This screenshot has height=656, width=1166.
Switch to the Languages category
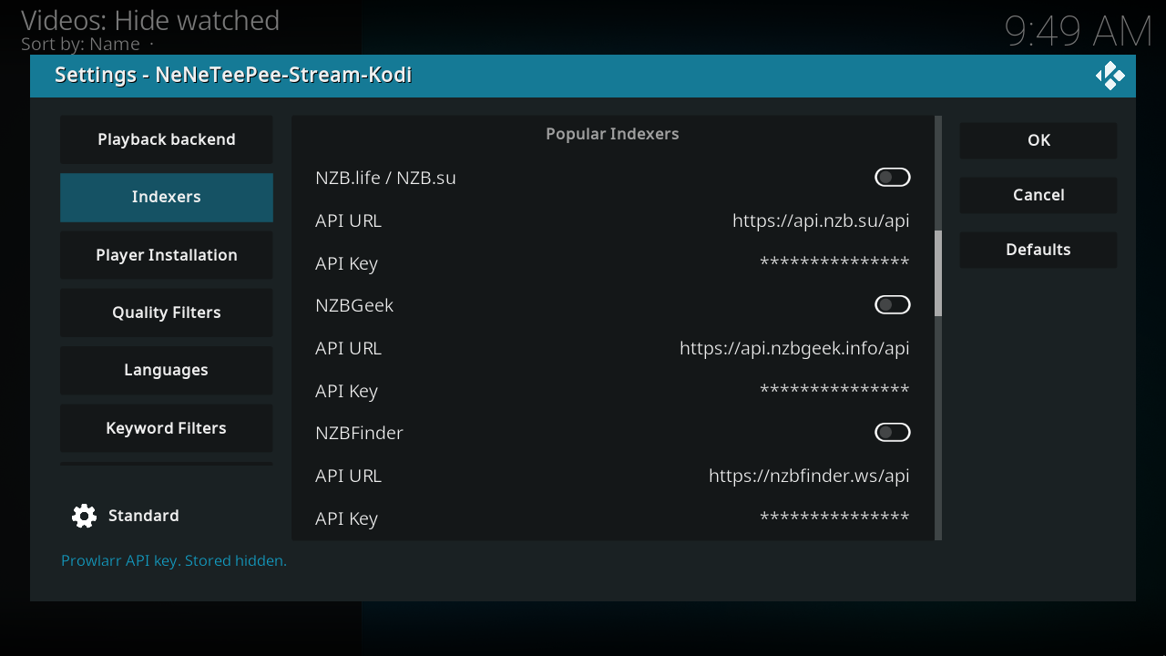coord(167,370)
